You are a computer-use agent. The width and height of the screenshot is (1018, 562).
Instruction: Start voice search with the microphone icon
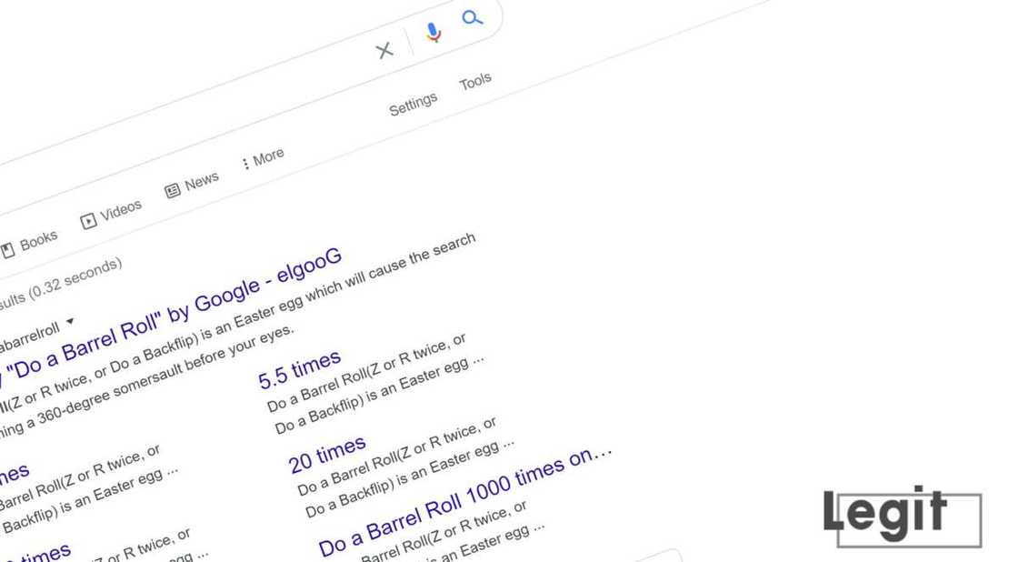click(434, 34)
